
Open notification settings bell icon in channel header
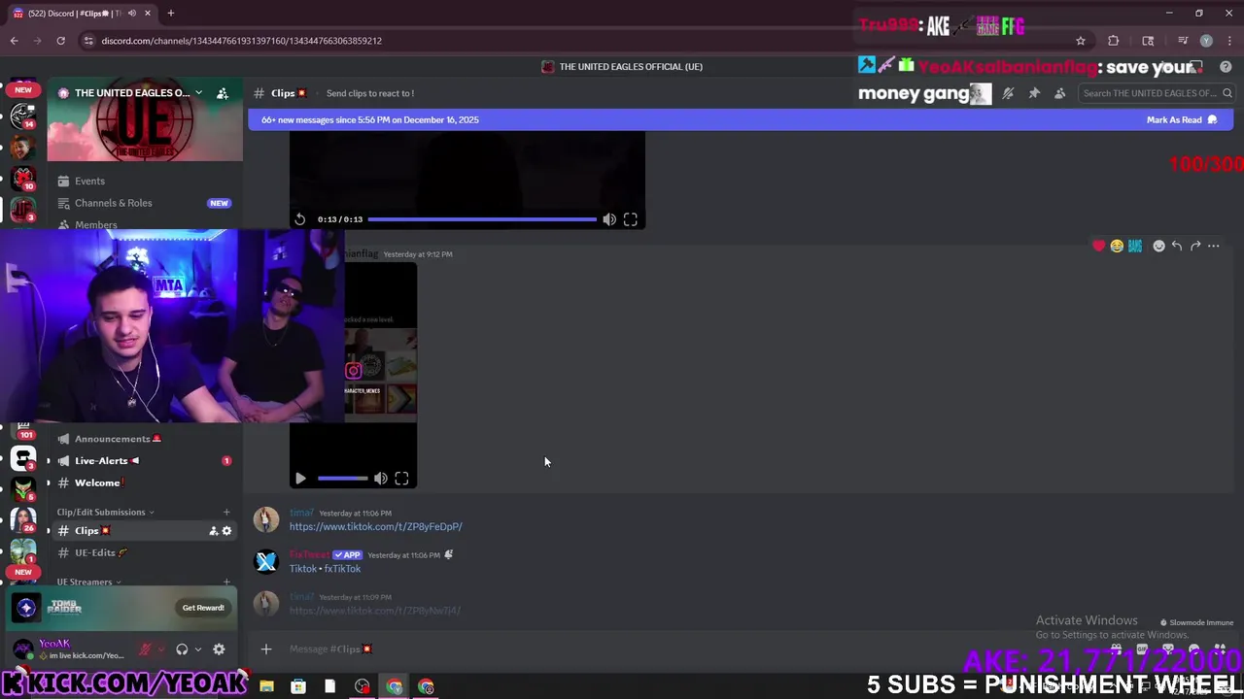[1008, 93]
